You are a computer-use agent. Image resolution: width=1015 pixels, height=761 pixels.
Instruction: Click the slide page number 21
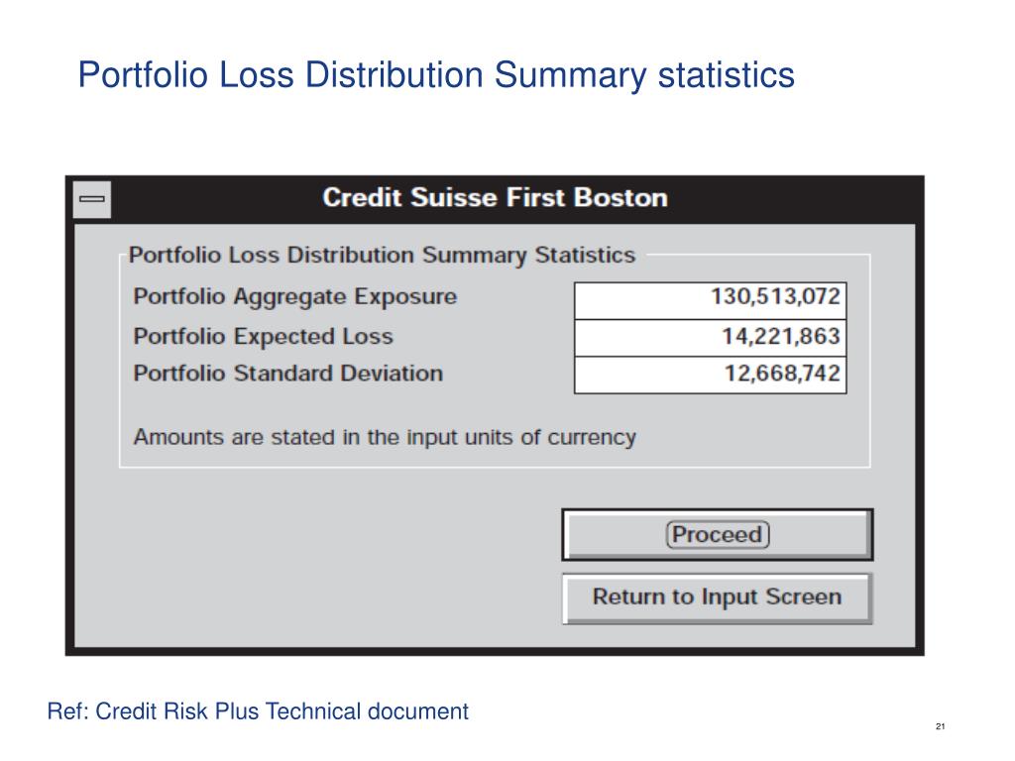pyautogui.click(x=940, y=728)
